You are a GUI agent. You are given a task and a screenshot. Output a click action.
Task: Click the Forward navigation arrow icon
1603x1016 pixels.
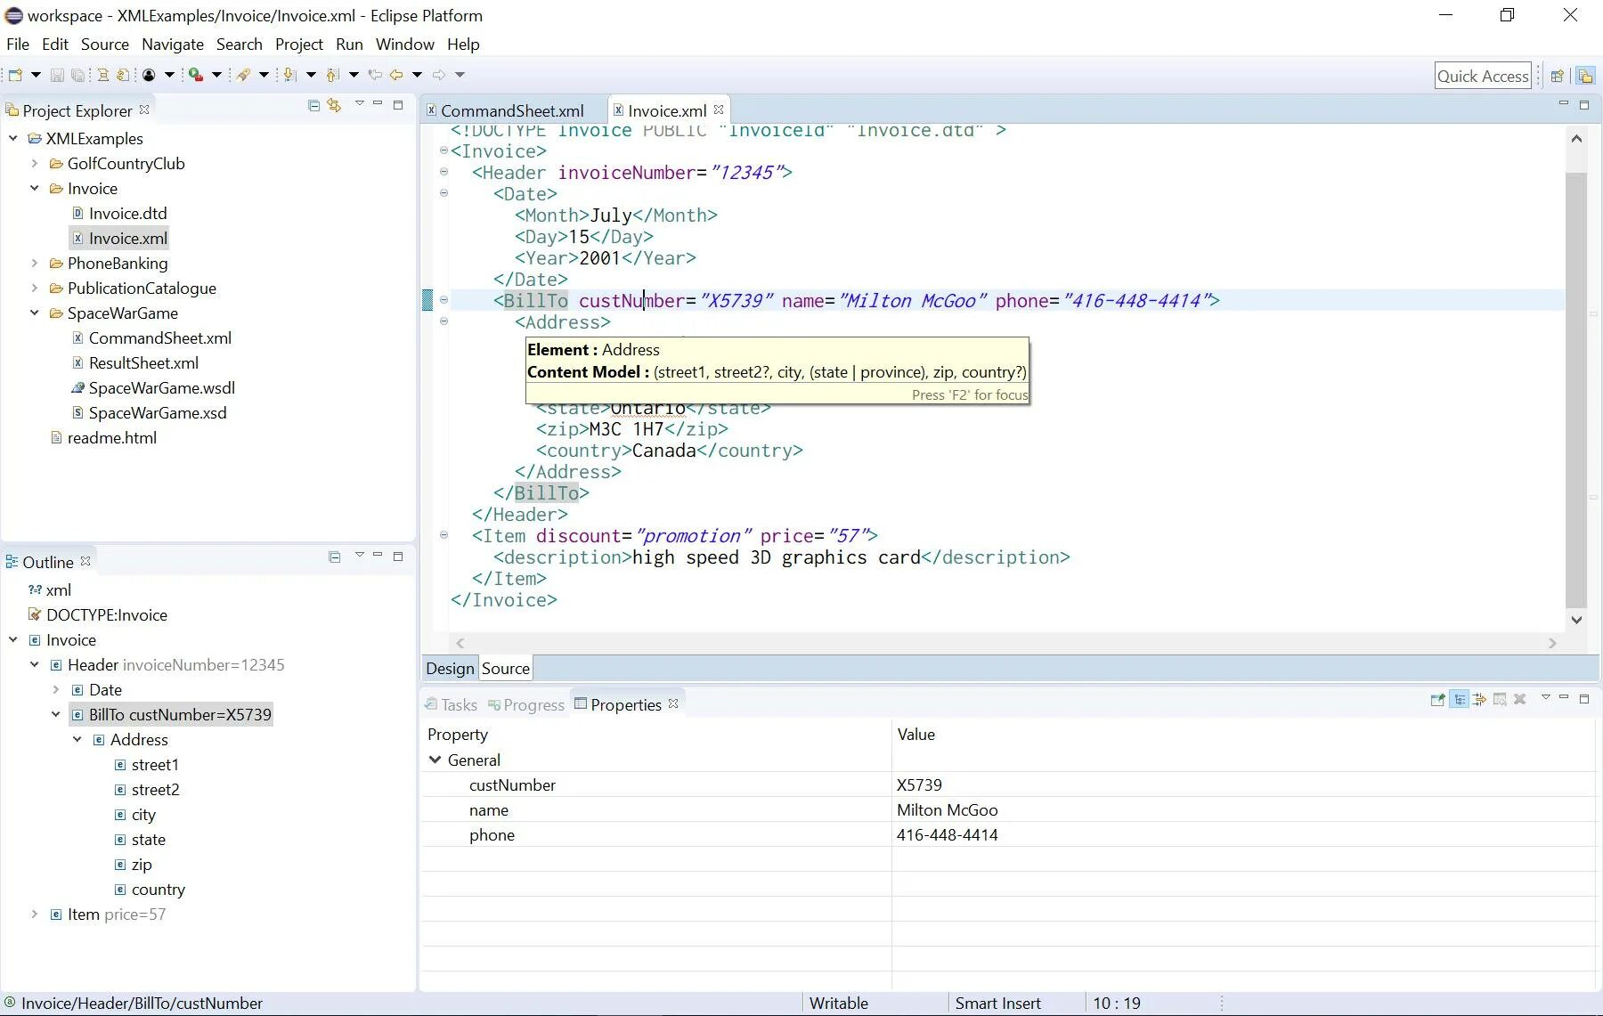click(x=439, y=75)
